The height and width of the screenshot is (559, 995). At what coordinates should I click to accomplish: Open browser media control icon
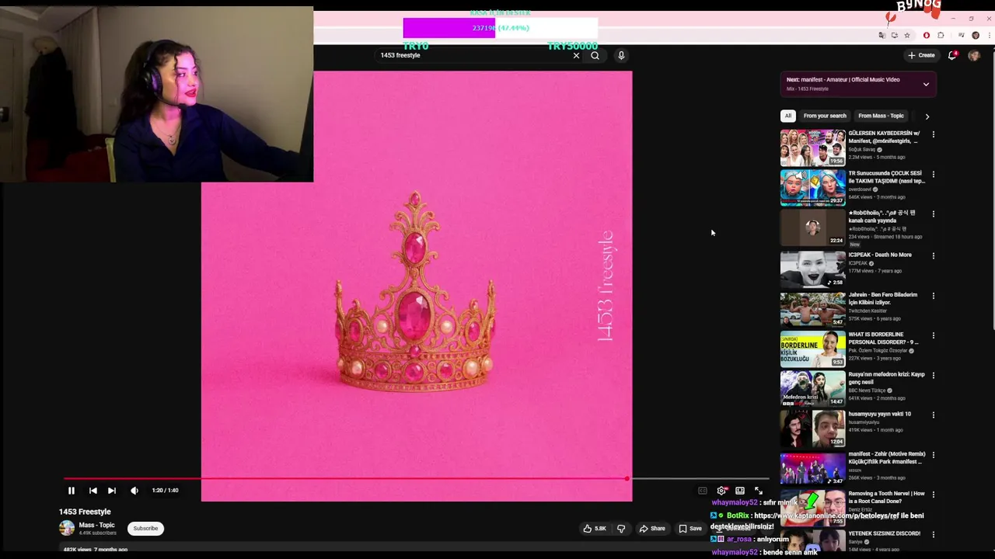click(x=962, y=35)
